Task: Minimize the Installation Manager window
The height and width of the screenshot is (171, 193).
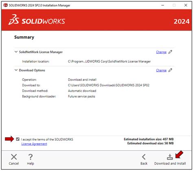Action: (x=163, y=5)
